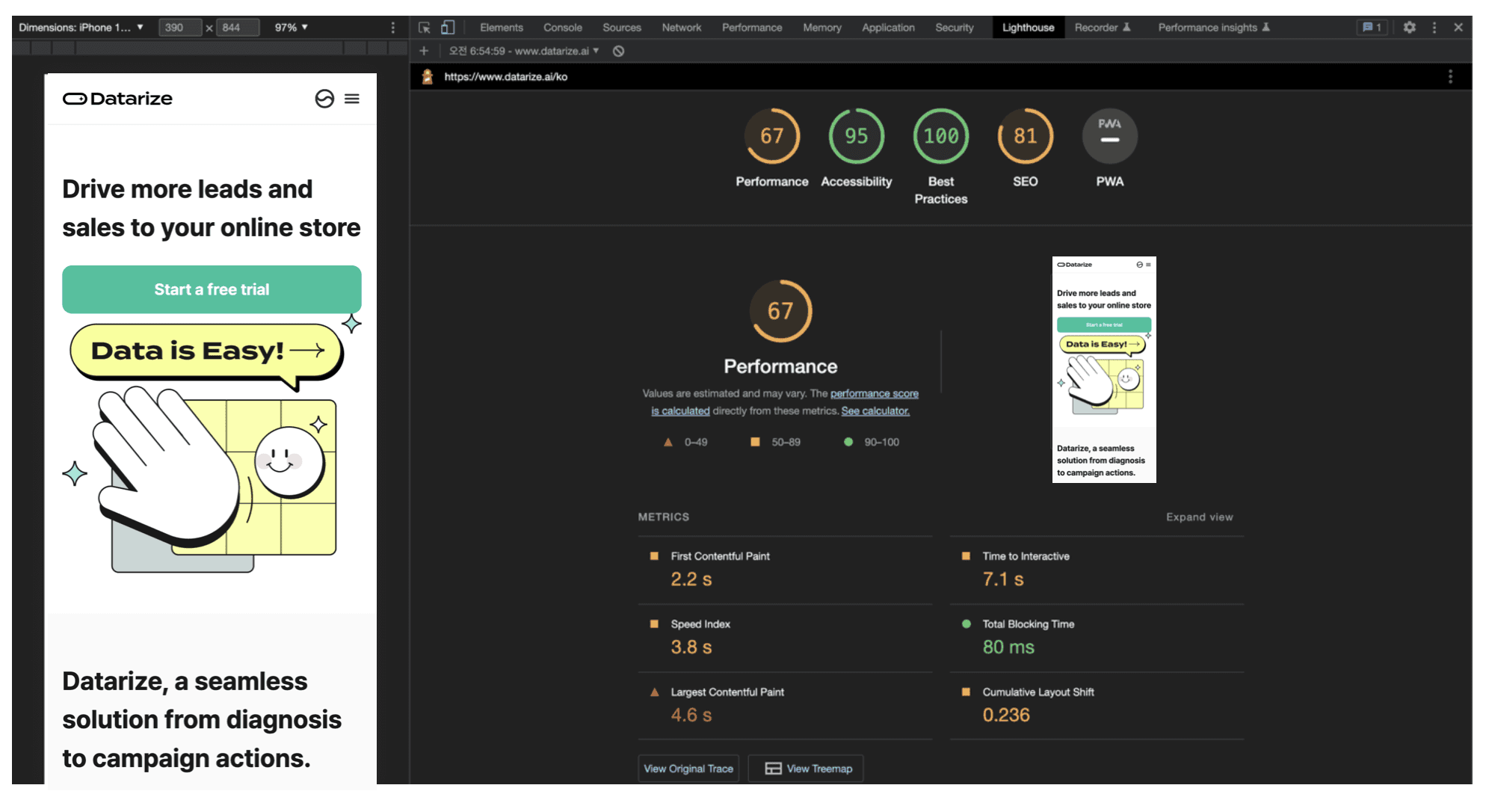This screenshot has height=797, width=1489.
Task: Follow the See calculator link
Action: (x=875, y=410)
